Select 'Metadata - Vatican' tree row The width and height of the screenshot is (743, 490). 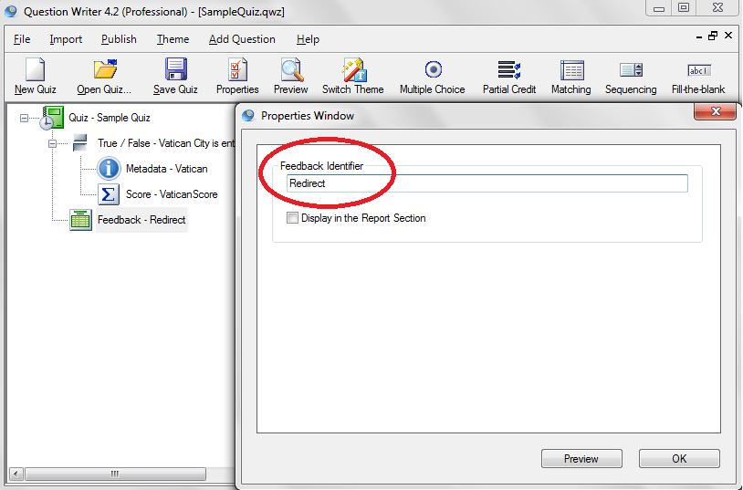(167, 169)
